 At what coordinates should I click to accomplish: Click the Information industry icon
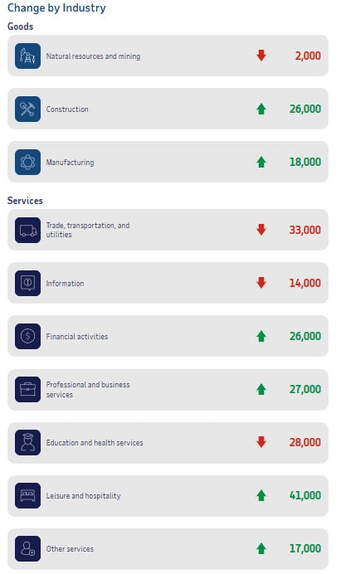pyautogui.click(x=28, y=284)
